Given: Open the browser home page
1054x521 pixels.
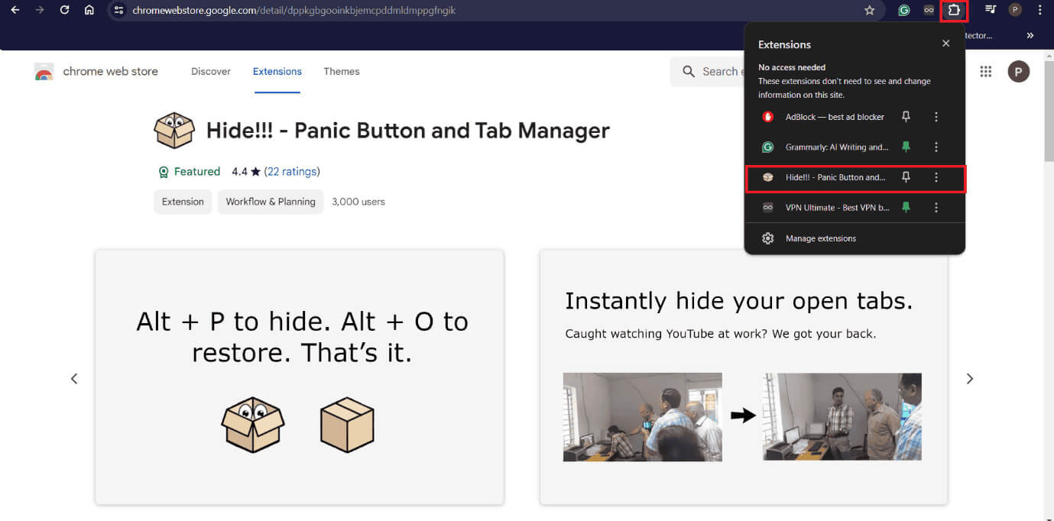Looking at the screenshot, I should coord(89,11).
